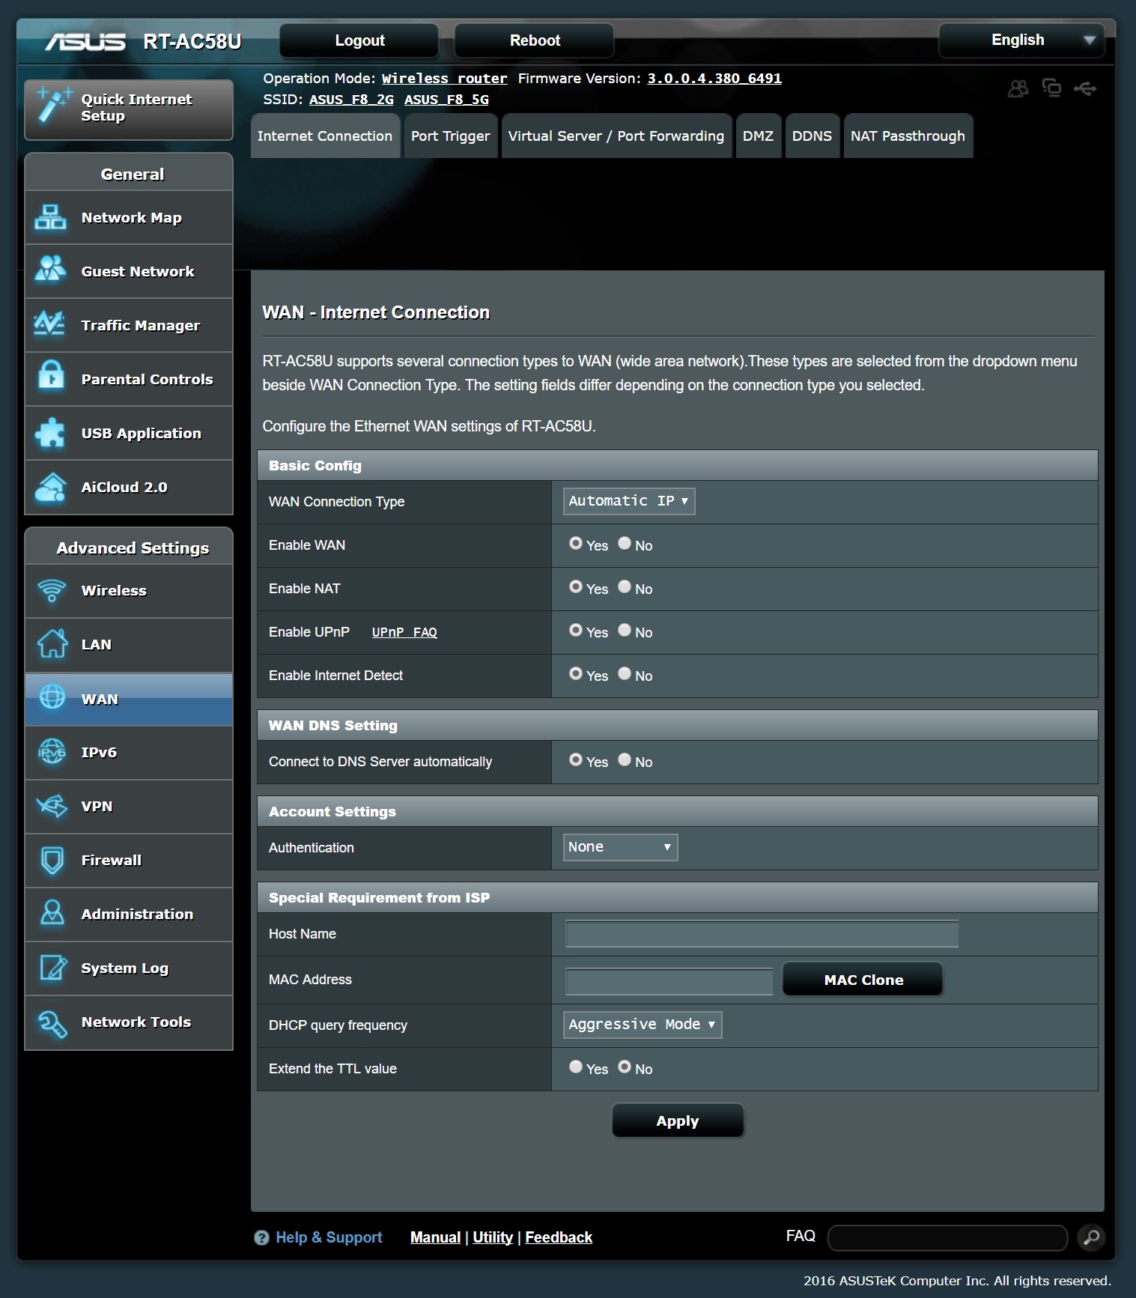
Task: Click the Help & Support question icon
Action: click(261, 1238)
